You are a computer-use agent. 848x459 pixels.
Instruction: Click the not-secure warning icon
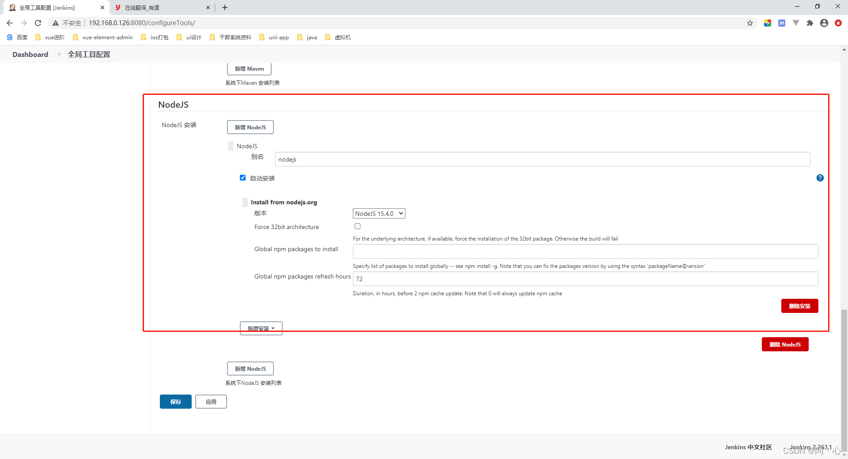56,23
